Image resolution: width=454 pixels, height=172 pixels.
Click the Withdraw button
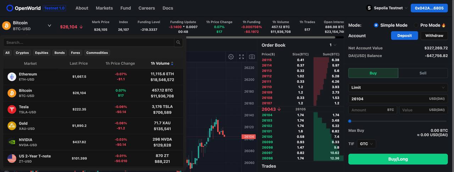[x=434, y=35]
